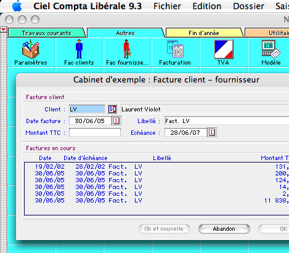Open calendar icon next to Date facture

[116, 121]
